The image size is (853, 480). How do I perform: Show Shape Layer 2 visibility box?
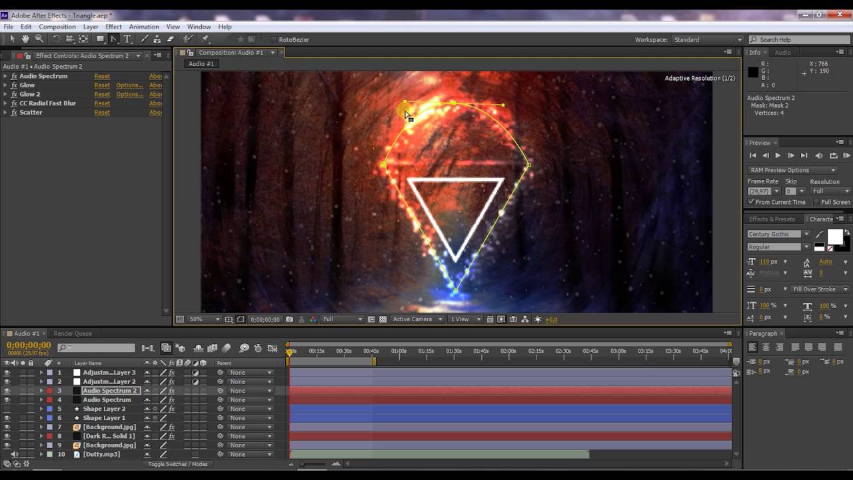click(x=7, y=409)
